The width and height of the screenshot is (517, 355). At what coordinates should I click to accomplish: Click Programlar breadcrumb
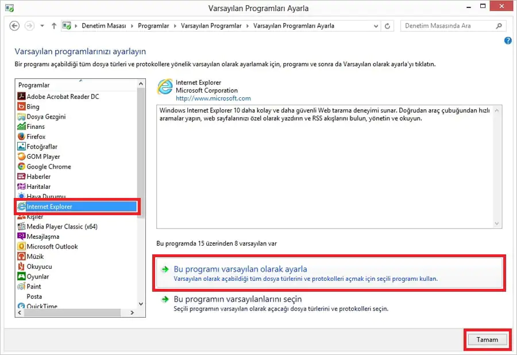click(153, 26)
